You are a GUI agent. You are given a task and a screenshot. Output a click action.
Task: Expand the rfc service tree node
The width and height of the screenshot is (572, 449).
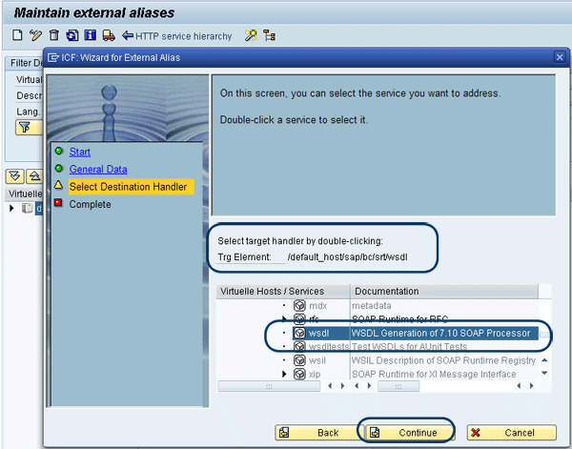coord(285,318)
